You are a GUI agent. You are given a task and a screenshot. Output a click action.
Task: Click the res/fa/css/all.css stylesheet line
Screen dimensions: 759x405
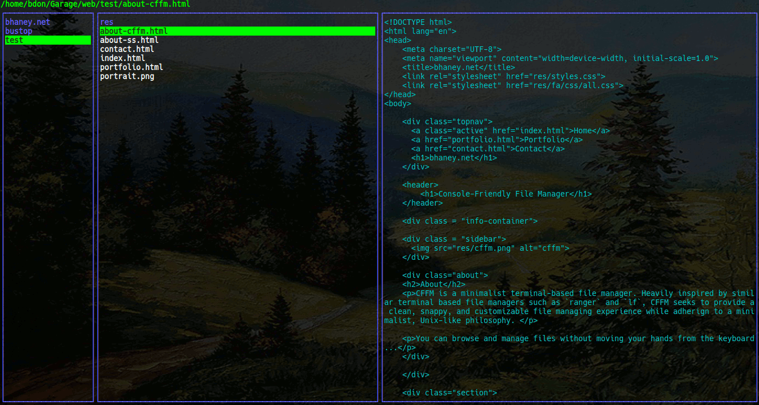click(512, 85)
